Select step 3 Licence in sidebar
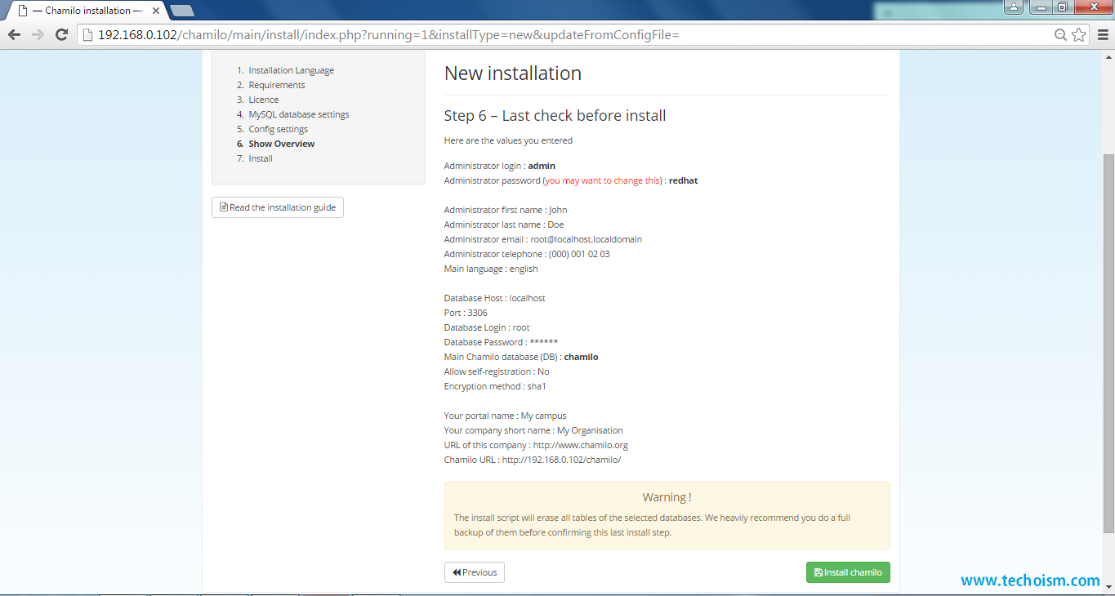Viewport: 1115px width, 596px height. tap(263, 100)
